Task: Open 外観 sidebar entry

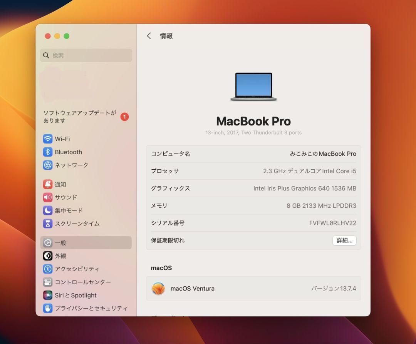Action: 86,256
